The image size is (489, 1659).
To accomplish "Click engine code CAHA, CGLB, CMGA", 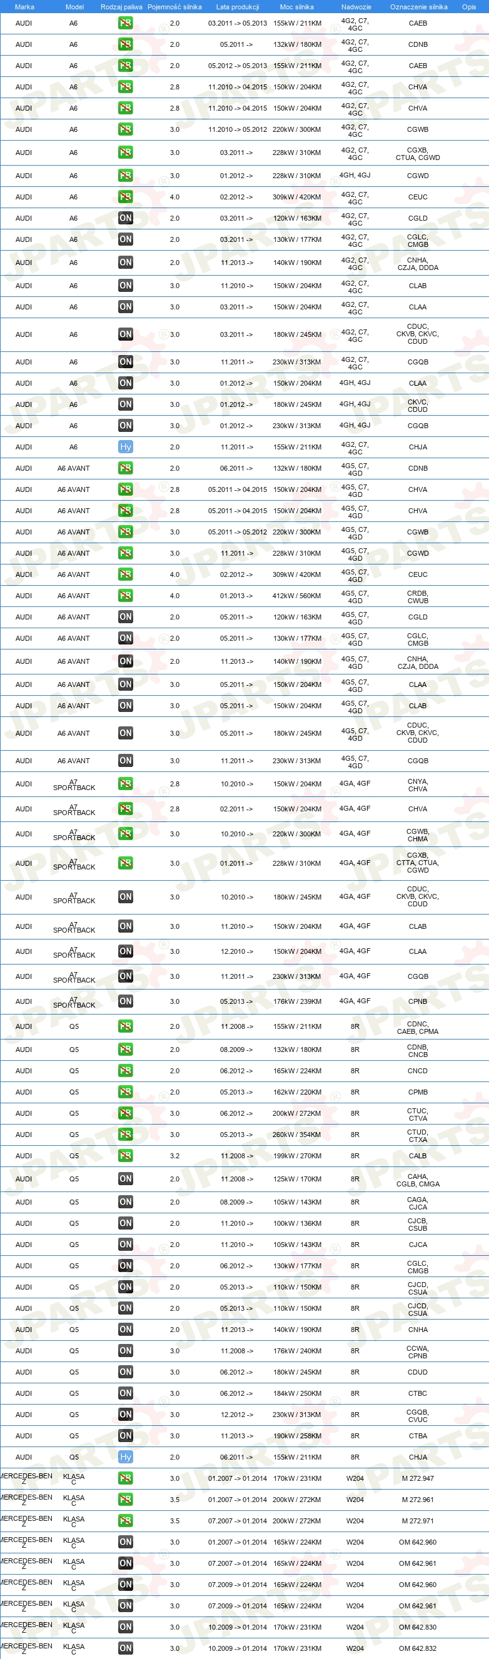I will pyautogui.click(x=418, y=1181).
